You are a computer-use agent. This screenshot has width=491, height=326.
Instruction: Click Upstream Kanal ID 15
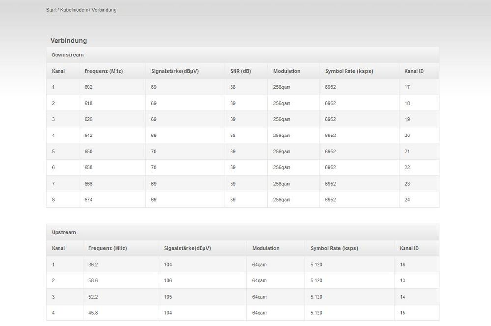(x=403, y=313)
